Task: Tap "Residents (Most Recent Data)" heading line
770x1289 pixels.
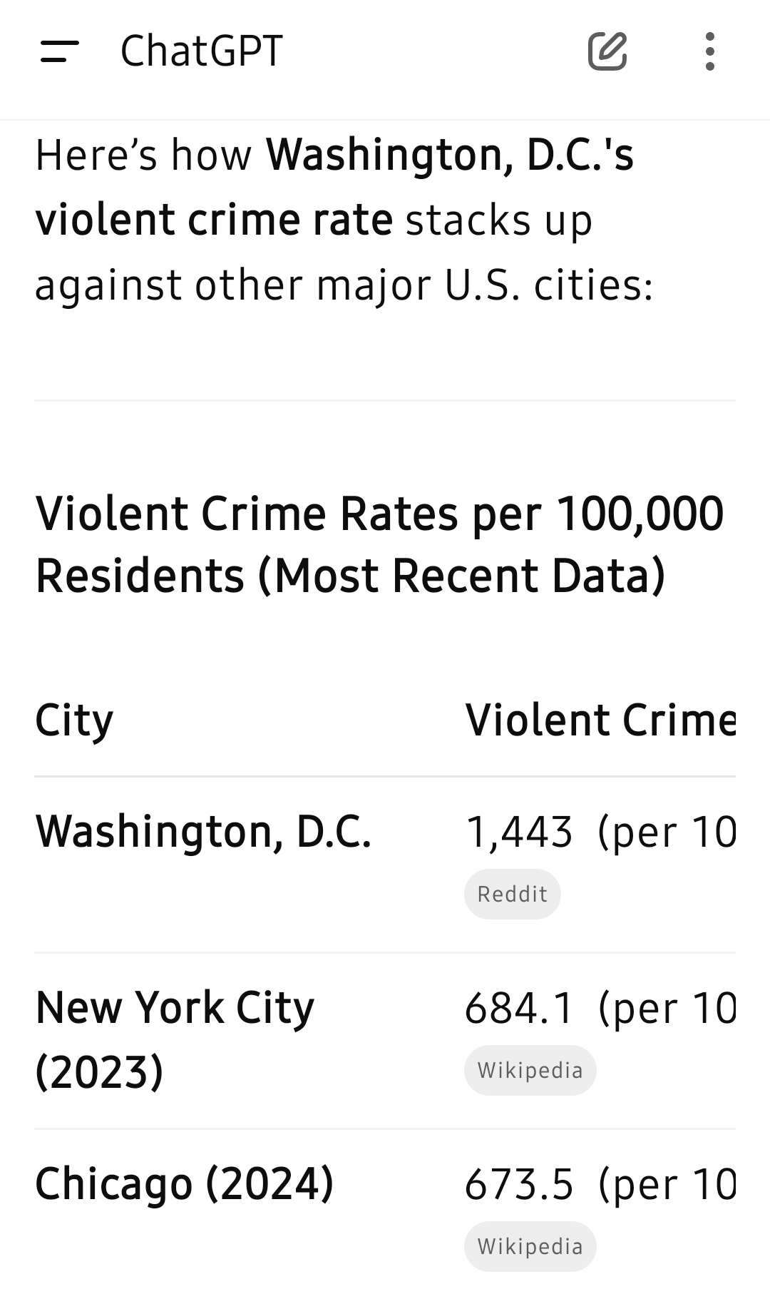Action: tap(350, 576)
